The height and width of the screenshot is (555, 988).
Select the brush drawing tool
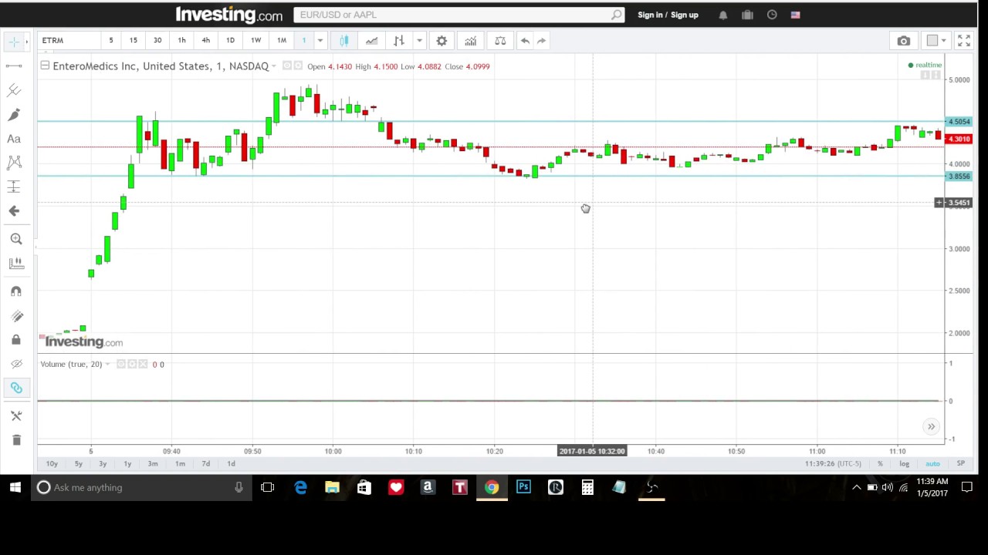click(x=14, y=115)
